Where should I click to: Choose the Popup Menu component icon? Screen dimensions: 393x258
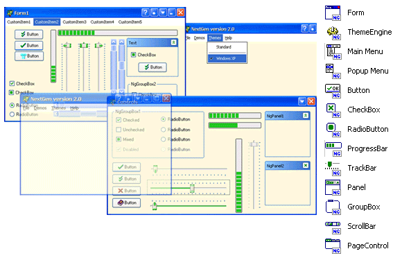pos(333,71)
